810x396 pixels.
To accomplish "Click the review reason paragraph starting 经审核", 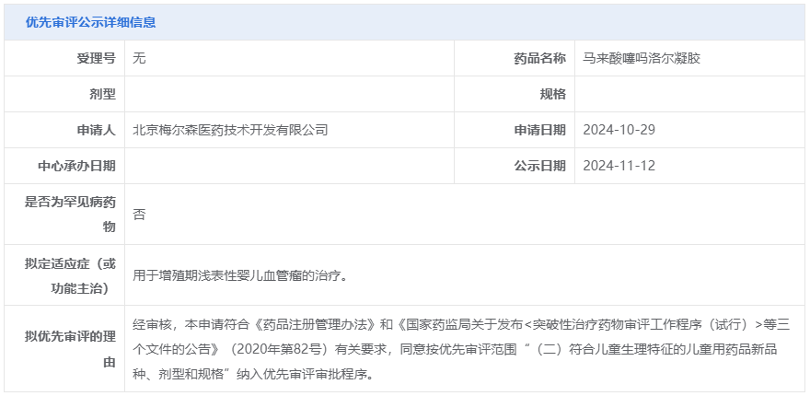I will [460, 349].
